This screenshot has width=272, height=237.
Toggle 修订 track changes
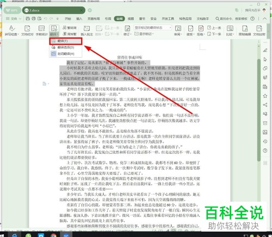click(127, 30)
